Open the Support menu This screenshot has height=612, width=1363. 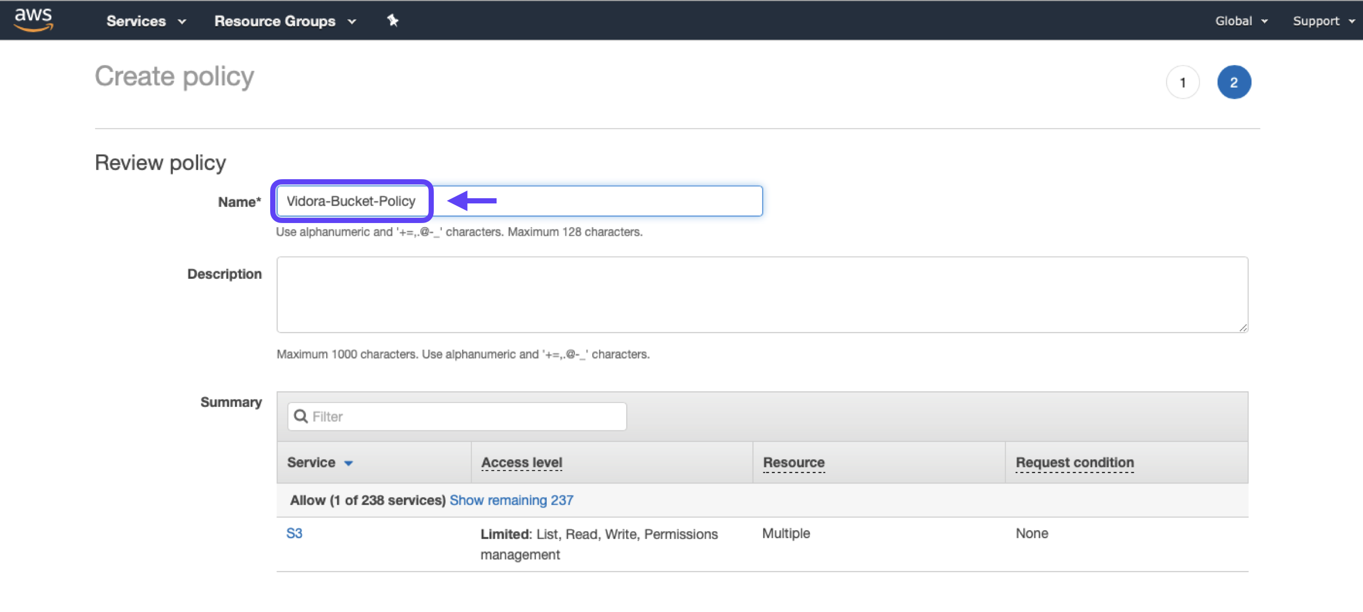click(x=1323, y=21)
